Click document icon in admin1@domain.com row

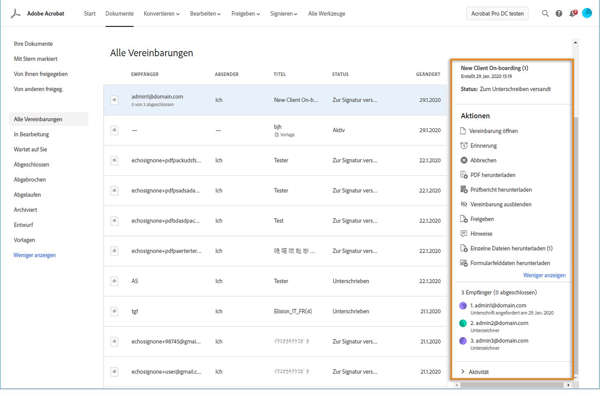pyautogui.click(x=114, y=100)
